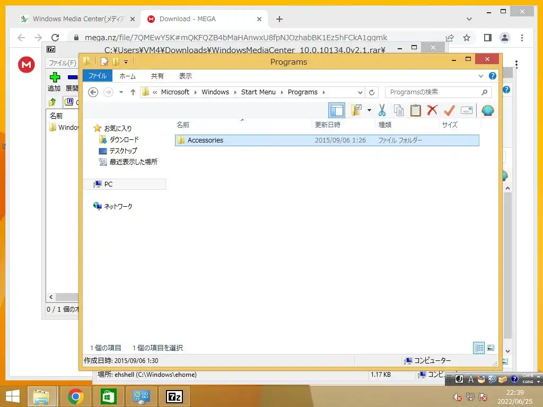
Task: Click the share page icon in Chrome
Action: pyautogui.click(x=450, y=38)
